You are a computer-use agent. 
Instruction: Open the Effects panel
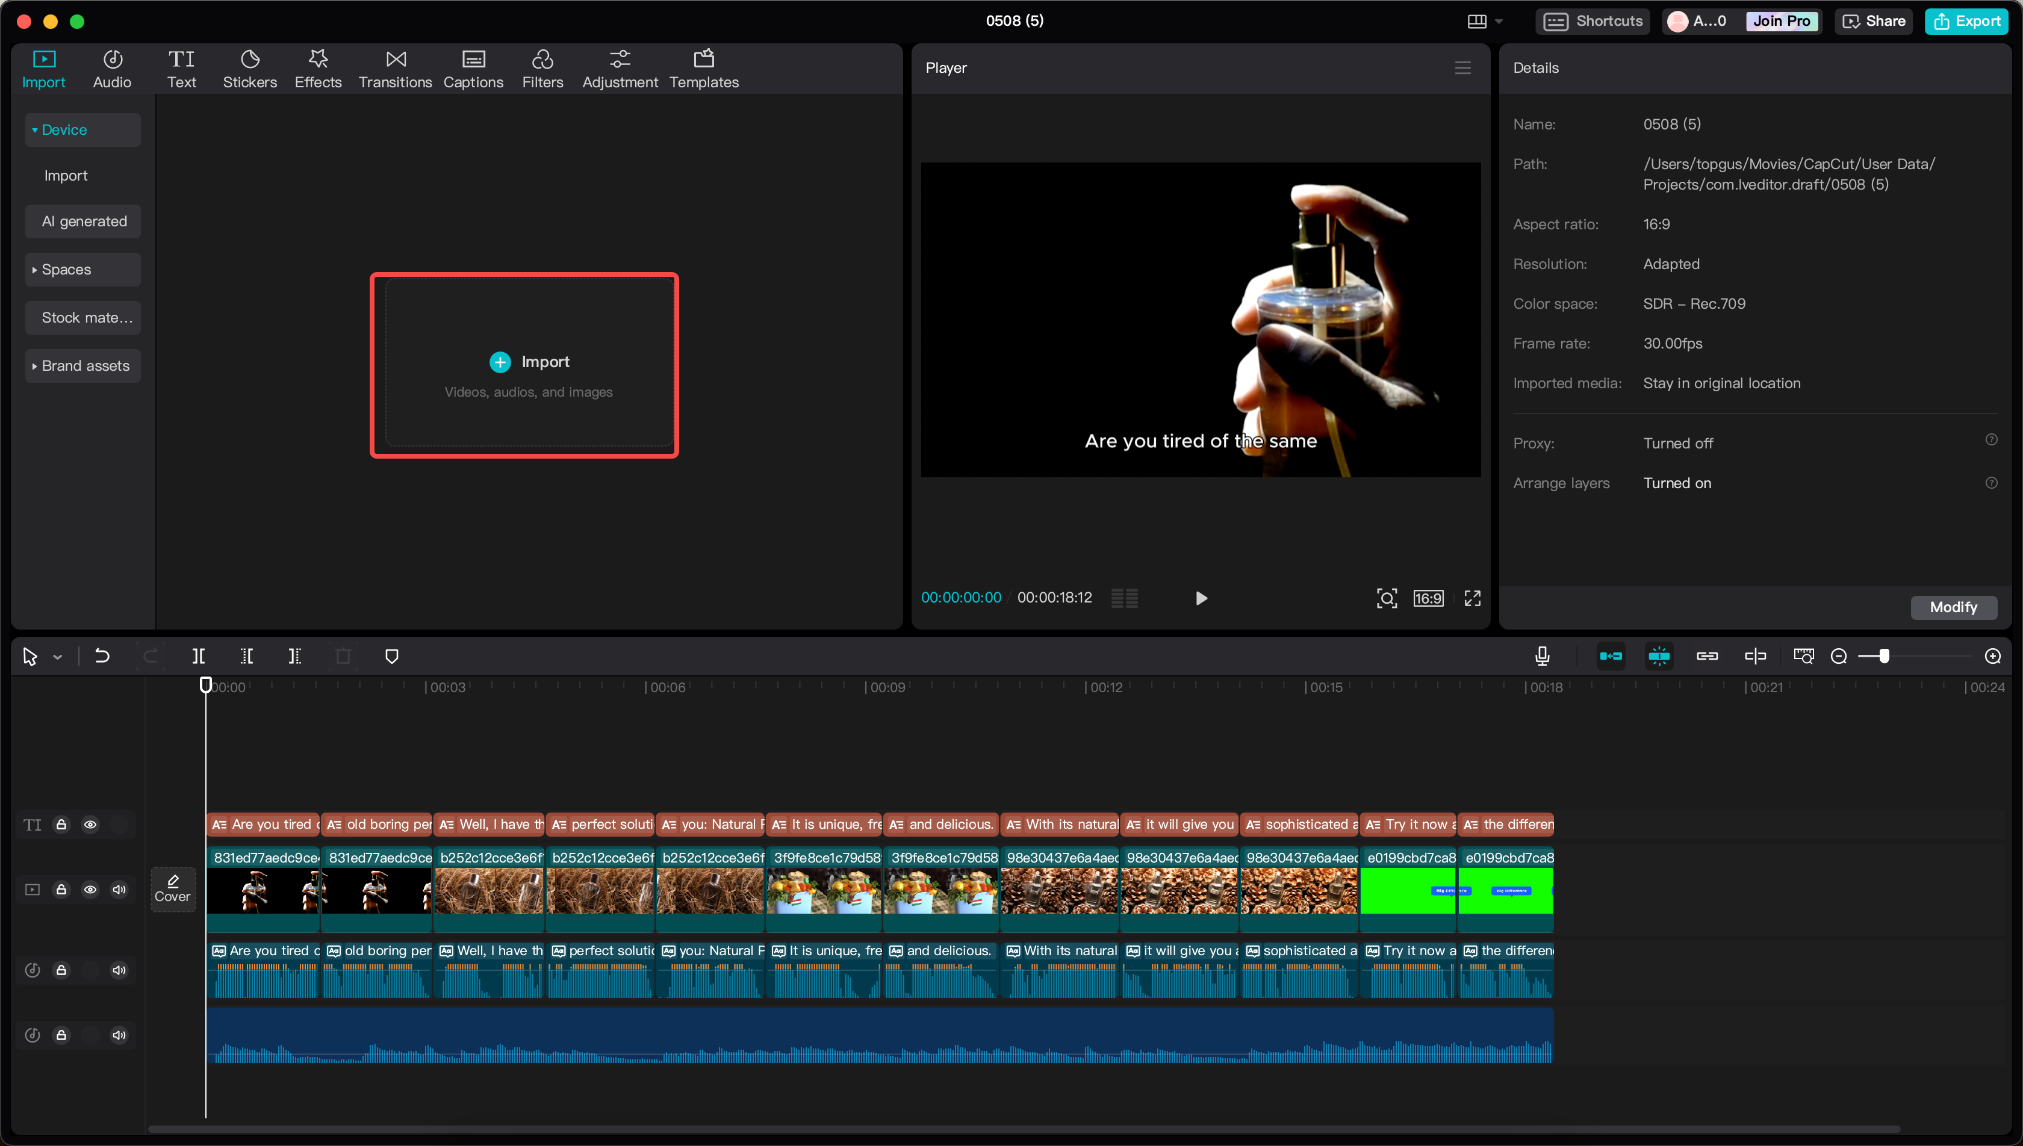pos(318,69)
